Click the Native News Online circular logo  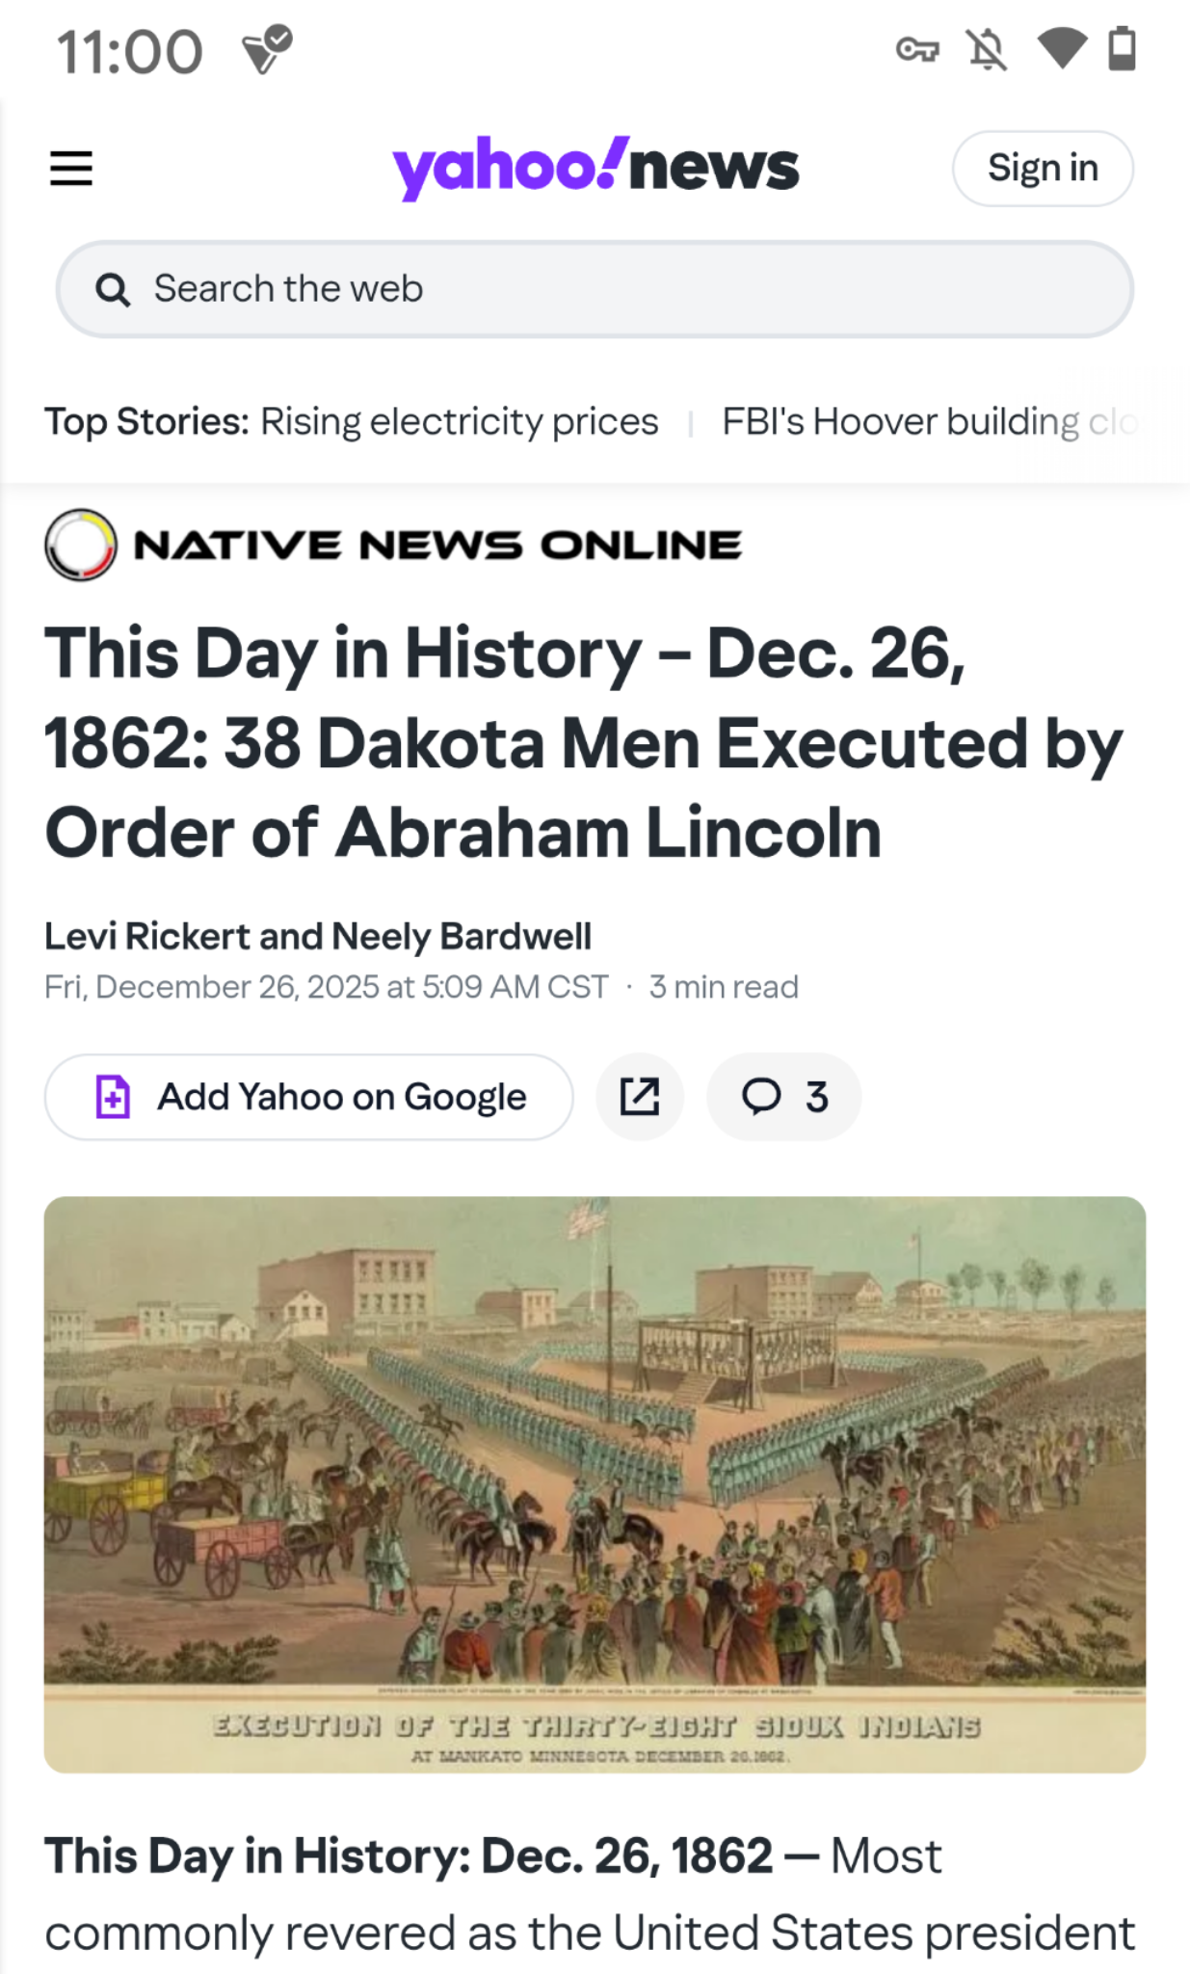pos(81,546)
